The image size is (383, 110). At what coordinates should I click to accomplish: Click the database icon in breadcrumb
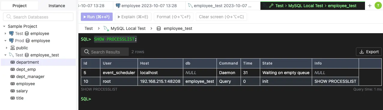tap(159, 28)
